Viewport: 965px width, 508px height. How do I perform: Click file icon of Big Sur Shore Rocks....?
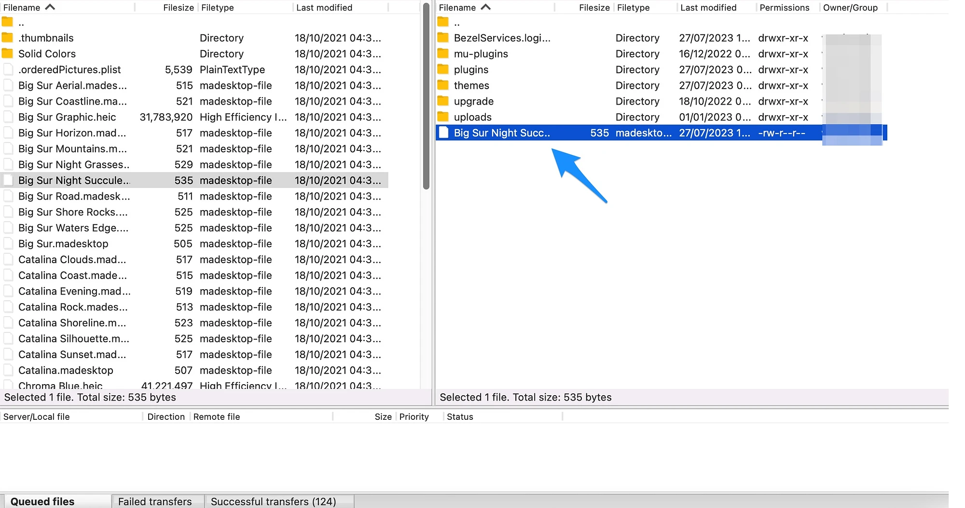(8, 212)
